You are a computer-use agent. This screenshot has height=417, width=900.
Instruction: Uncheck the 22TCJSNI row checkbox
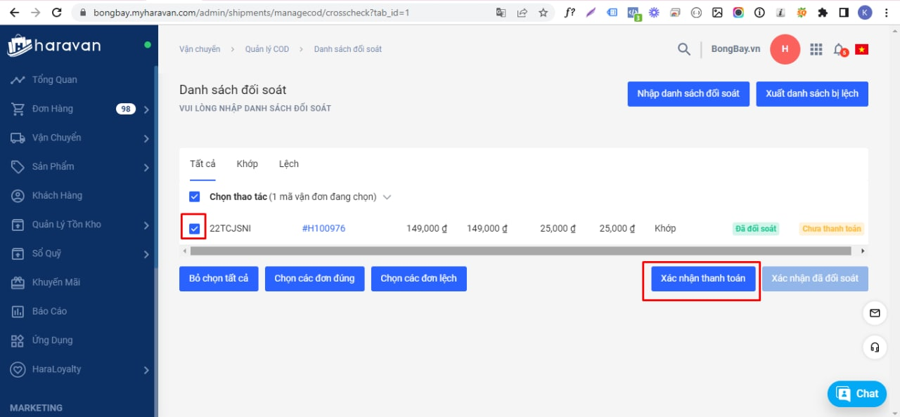[x=195, y=228]
